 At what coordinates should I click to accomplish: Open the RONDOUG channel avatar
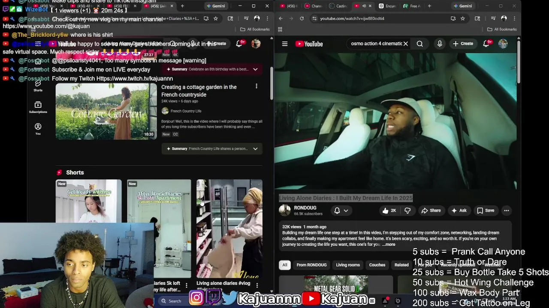click(285, 210)
